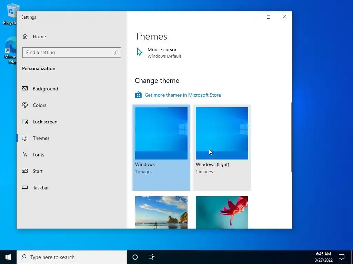Viewport: 353px width, 264px height.
Task: Apply the Windows theme thumbnail
Action: 161,133
